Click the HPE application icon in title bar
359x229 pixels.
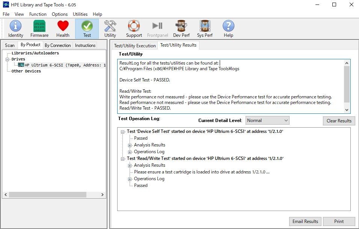pyautogui.click(x=6, y=5)
